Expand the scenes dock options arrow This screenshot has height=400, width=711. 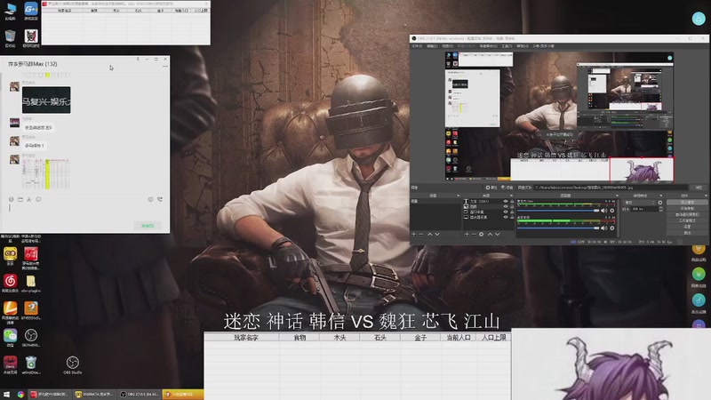click(x=458, y=196)
